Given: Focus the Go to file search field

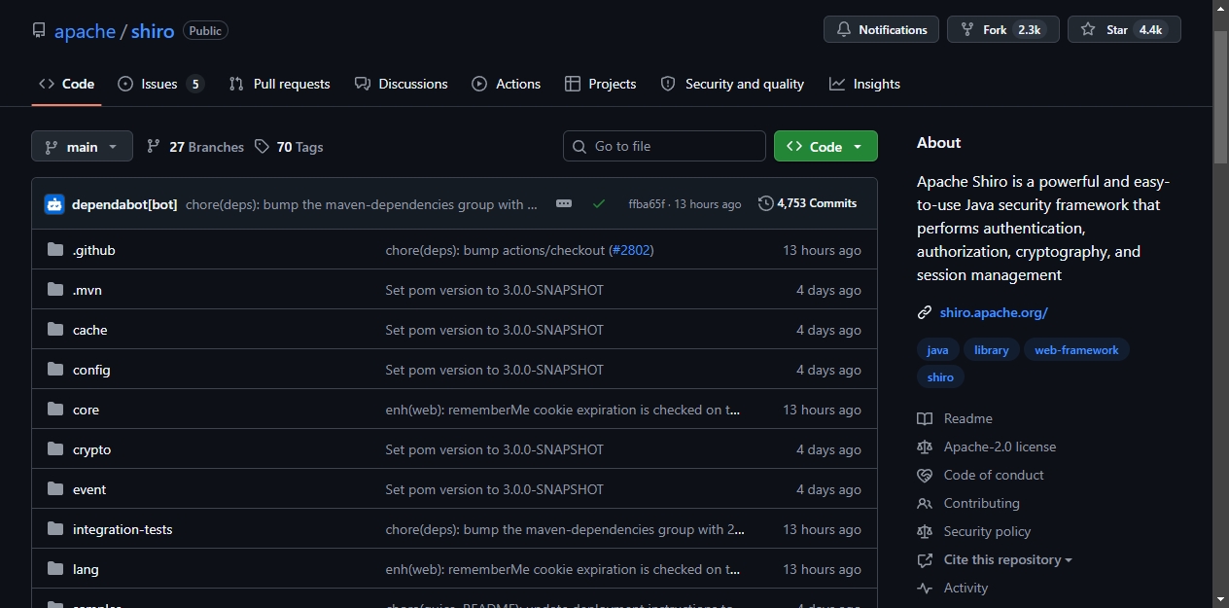Looking at the screenshot, I should (664, 146).
